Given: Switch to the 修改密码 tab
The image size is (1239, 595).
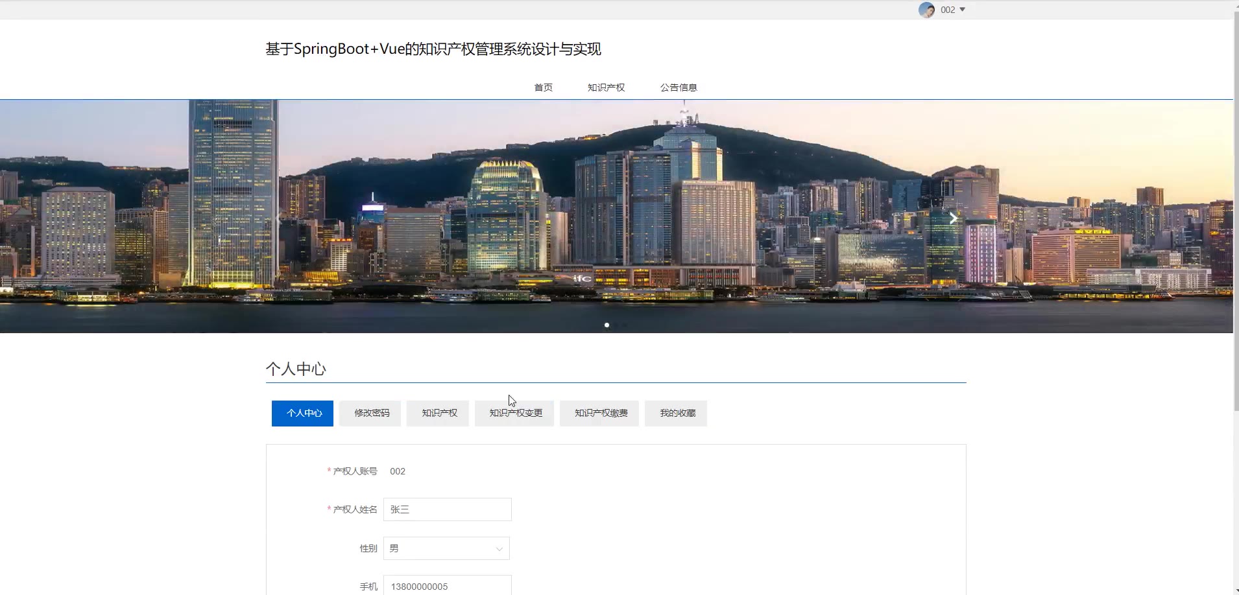Looking at the screenshot, I should tap(370, 414).
